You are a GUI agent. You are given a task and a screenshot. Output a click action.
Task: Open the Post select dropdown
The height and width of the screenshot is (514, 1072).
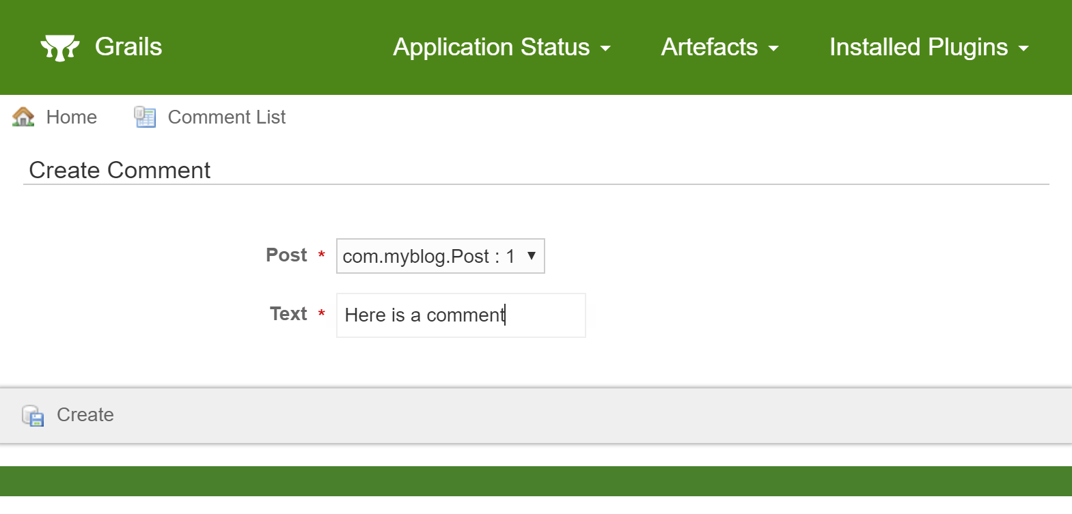pyautogui.click(x=441, y=256)
